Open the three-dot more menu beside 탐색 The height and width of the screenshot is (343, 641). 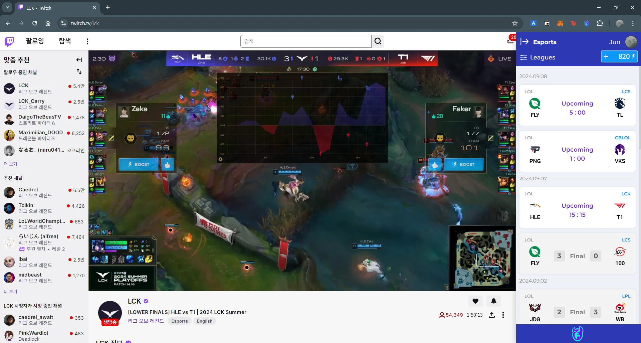click(x=87, y=41)
